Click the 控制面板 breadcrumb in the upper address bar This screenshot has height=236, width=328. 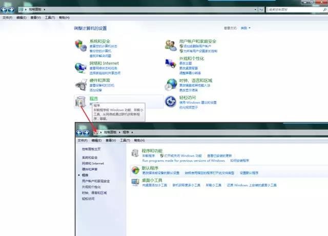coord(35,9)
